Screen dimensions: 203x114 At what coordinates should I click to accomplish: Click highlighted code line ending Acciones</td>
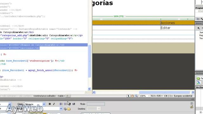pyautogui.click(x=20, y=48)
